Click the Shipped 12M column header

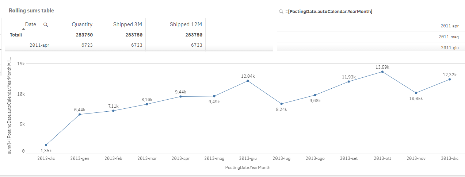pyautogui.click(x=186, y=24)
